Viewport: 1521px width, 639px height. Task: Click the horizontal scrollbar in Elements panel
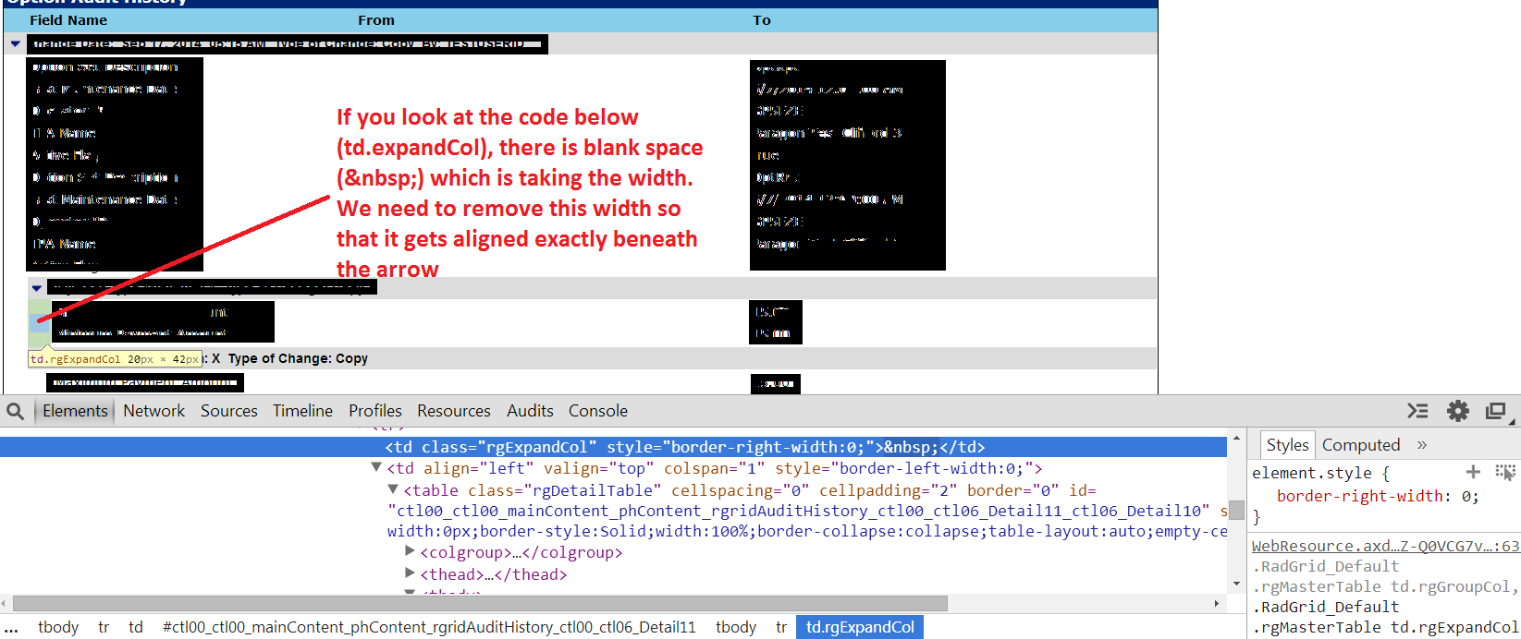tap(480, 604)
